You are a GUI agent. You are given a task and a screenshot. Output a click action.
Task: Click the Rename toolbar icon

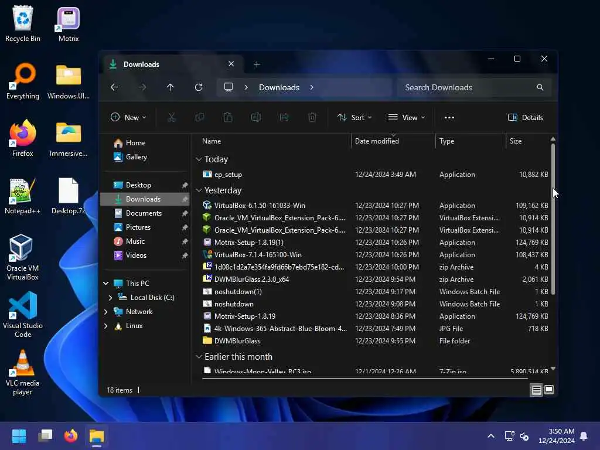click(256, 117)
